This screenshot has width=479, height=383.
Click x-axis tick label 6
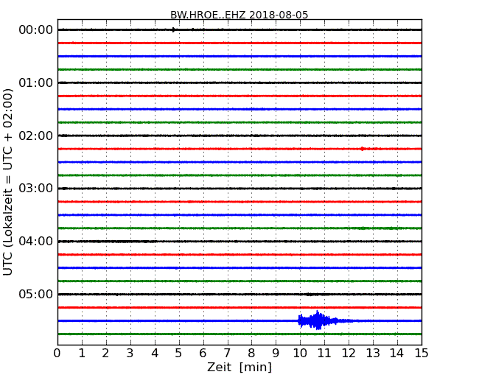click(x=203, y=354)
